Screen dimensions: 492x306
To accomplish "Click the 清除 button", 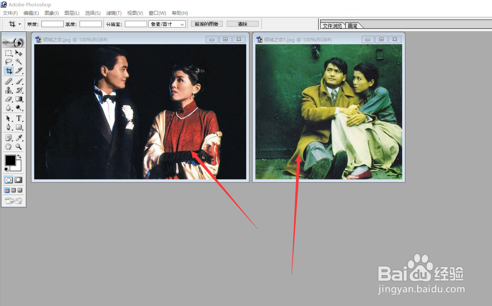I will (242, 24).
